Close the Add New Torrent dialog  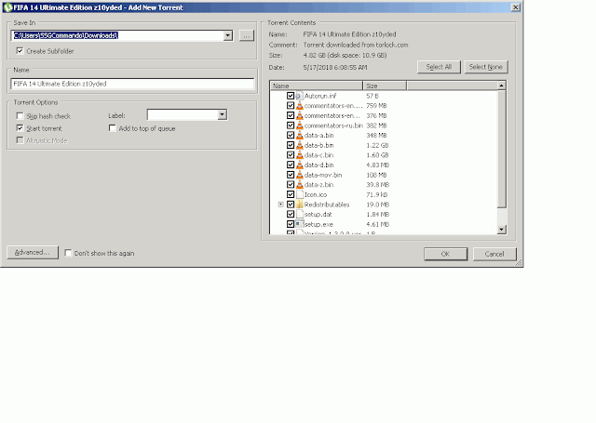[x=515, y=7]
